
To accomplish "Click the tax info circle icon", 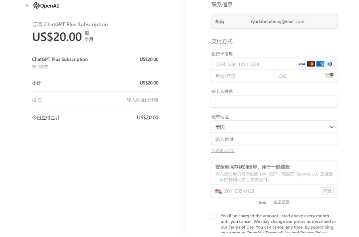I will (40, 100).
